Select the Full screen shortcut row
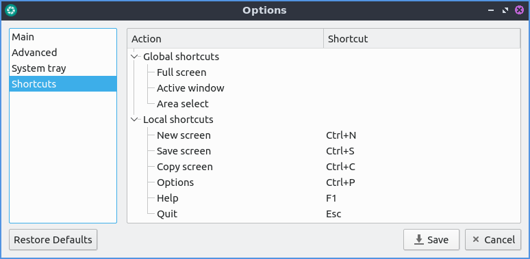530x259 pixels. pyautogui.click(x=324, y=72)
